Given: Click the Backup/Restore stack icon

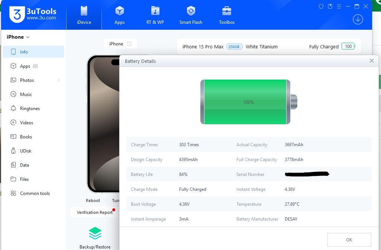Looking at the screenshot, I should click(95, 233).
